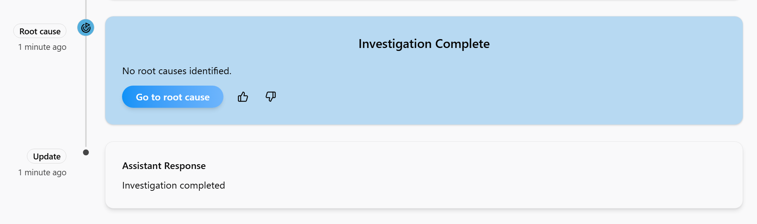
Task: Click the word Response in the Update card heading
Action: [185, 166]
